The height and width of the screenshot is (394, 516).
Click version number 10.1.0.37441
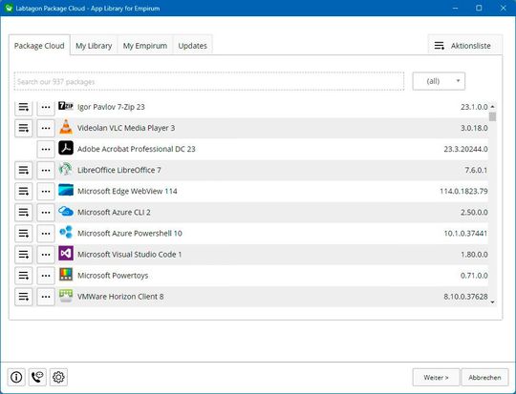tap(465, 234)
